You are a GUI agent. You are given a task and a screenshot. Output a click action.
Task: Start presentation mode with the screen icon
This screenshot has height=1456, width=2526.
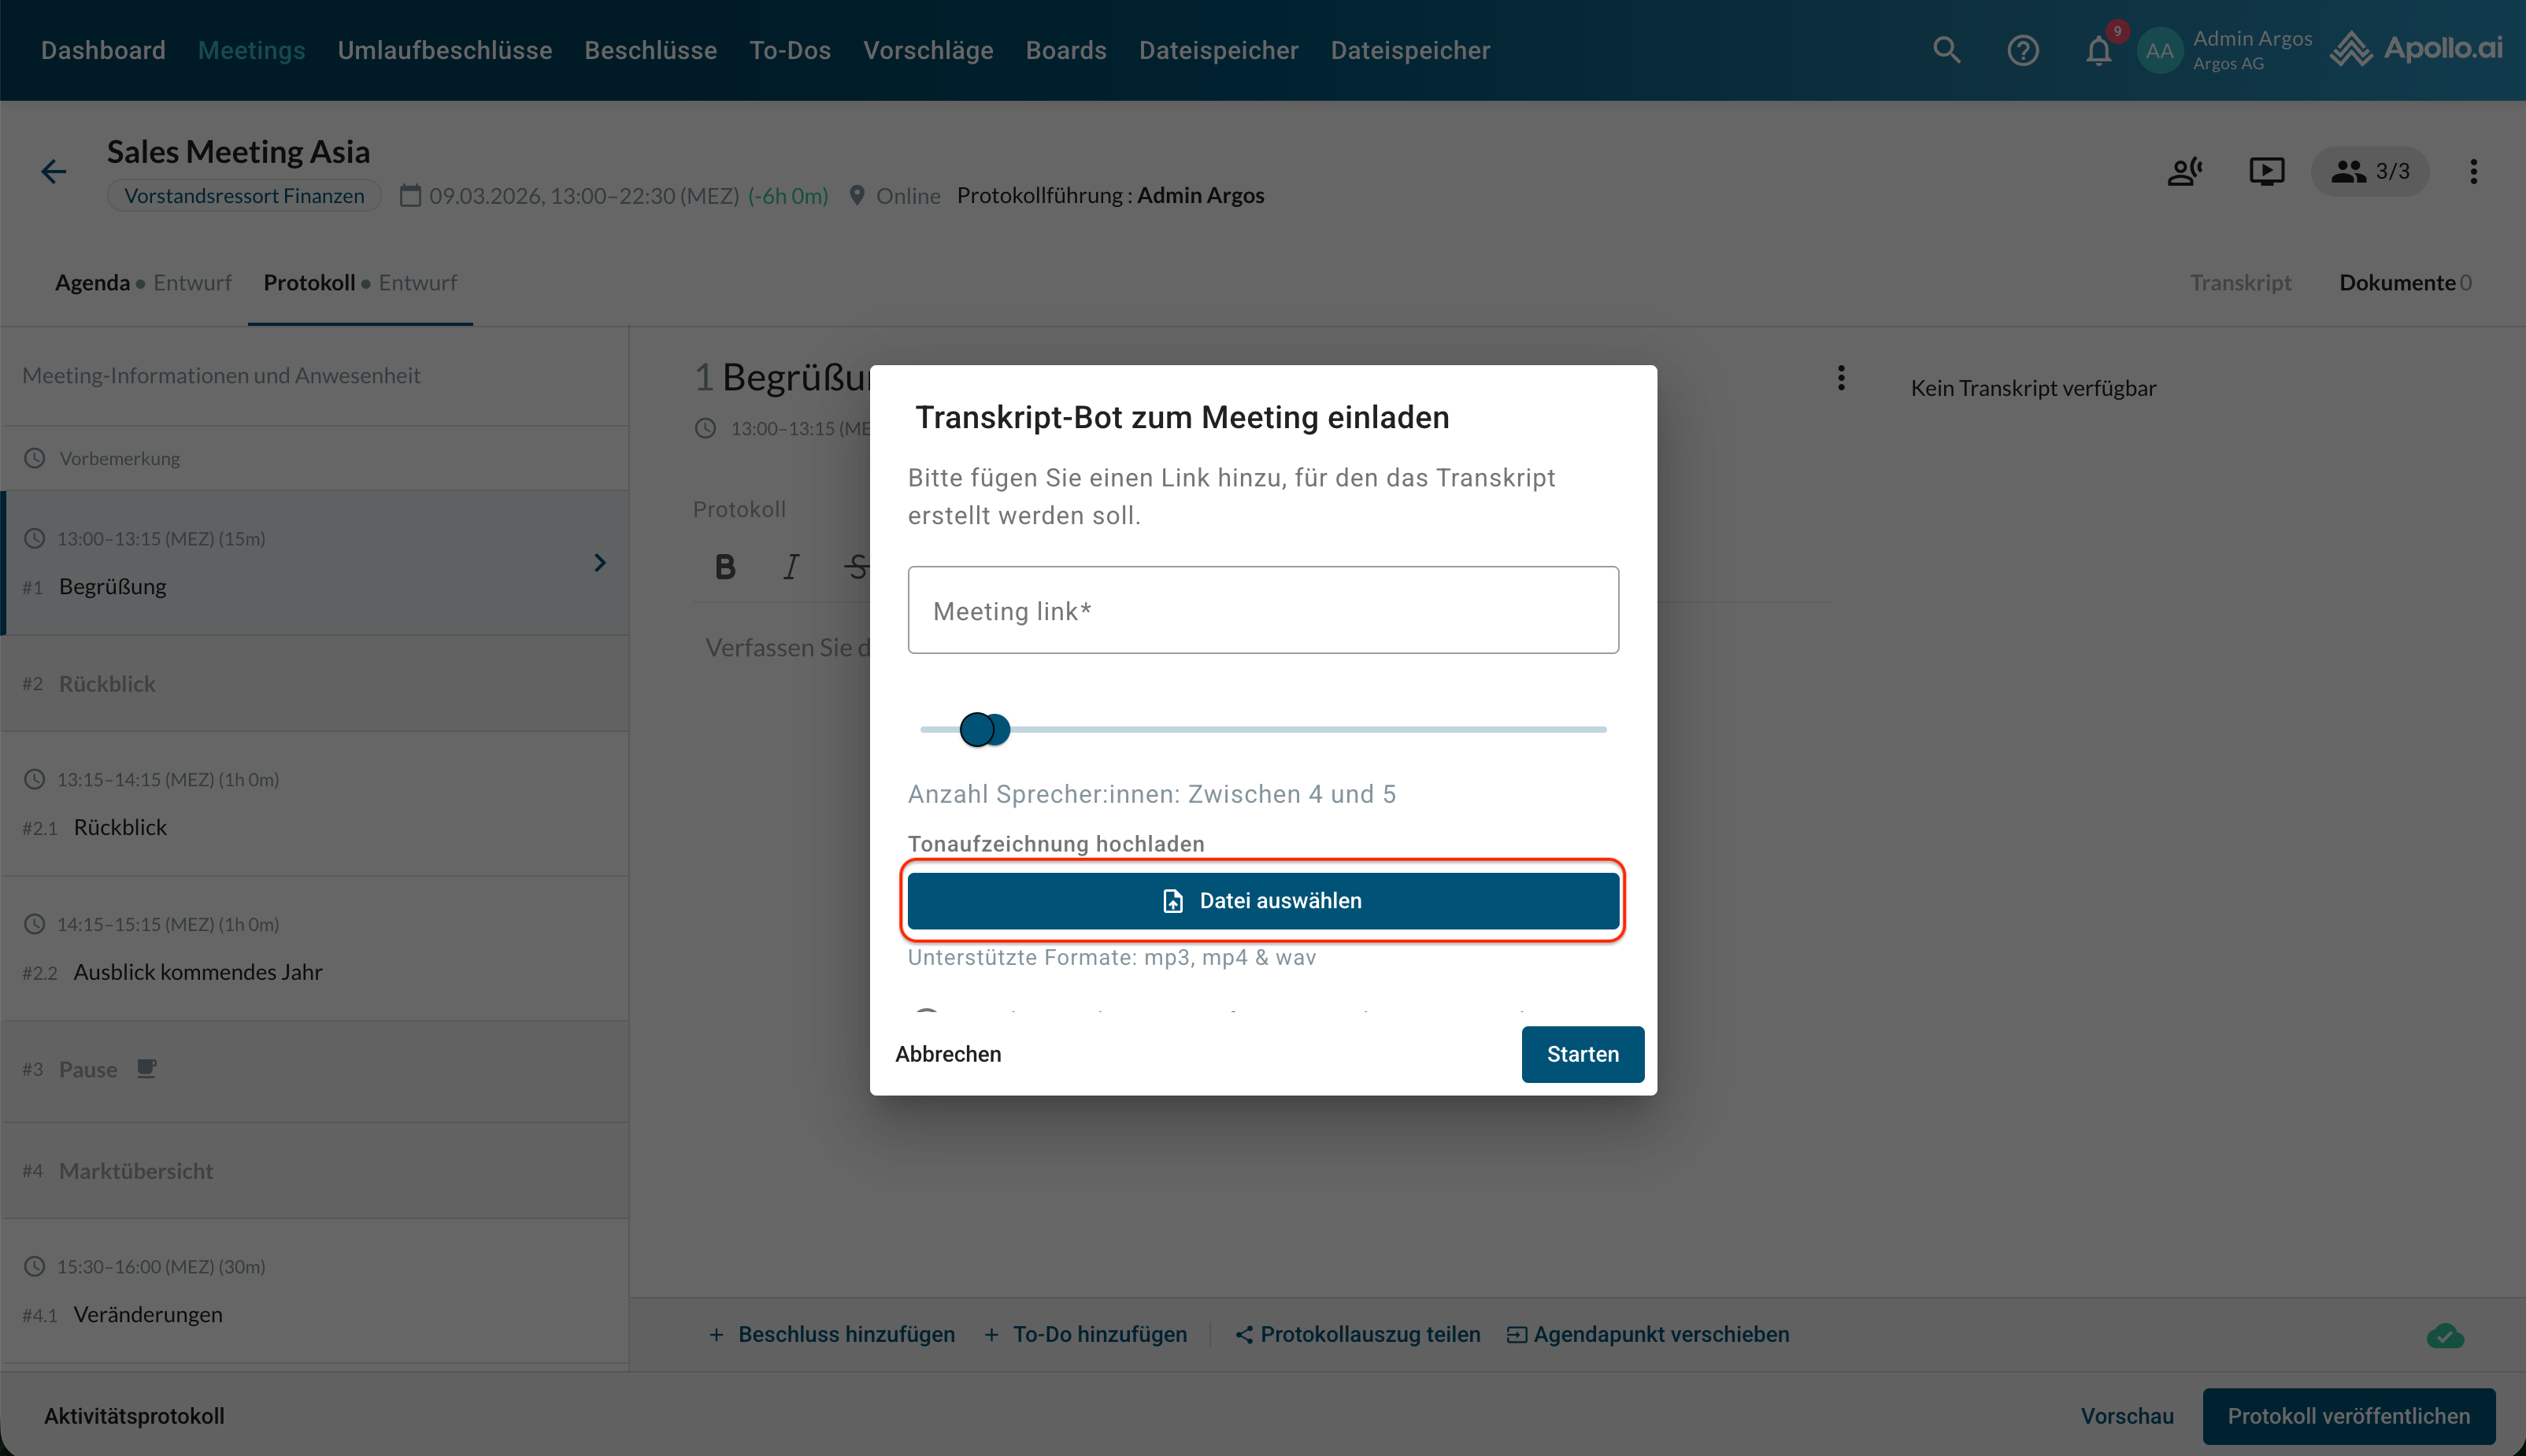(x=2266, y=172)
